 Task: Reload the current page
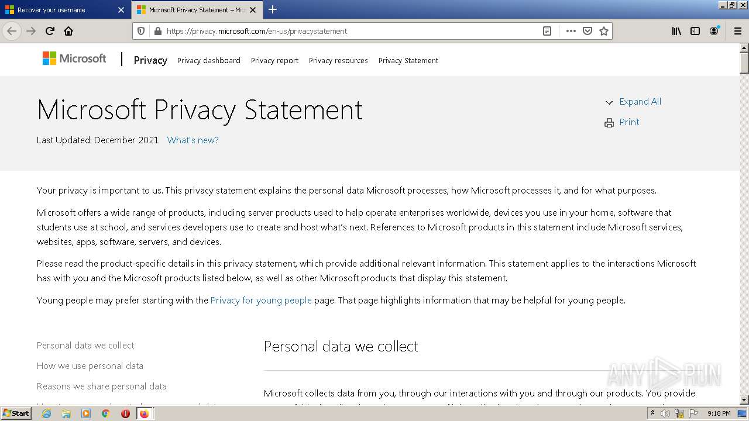pos(50,31)
